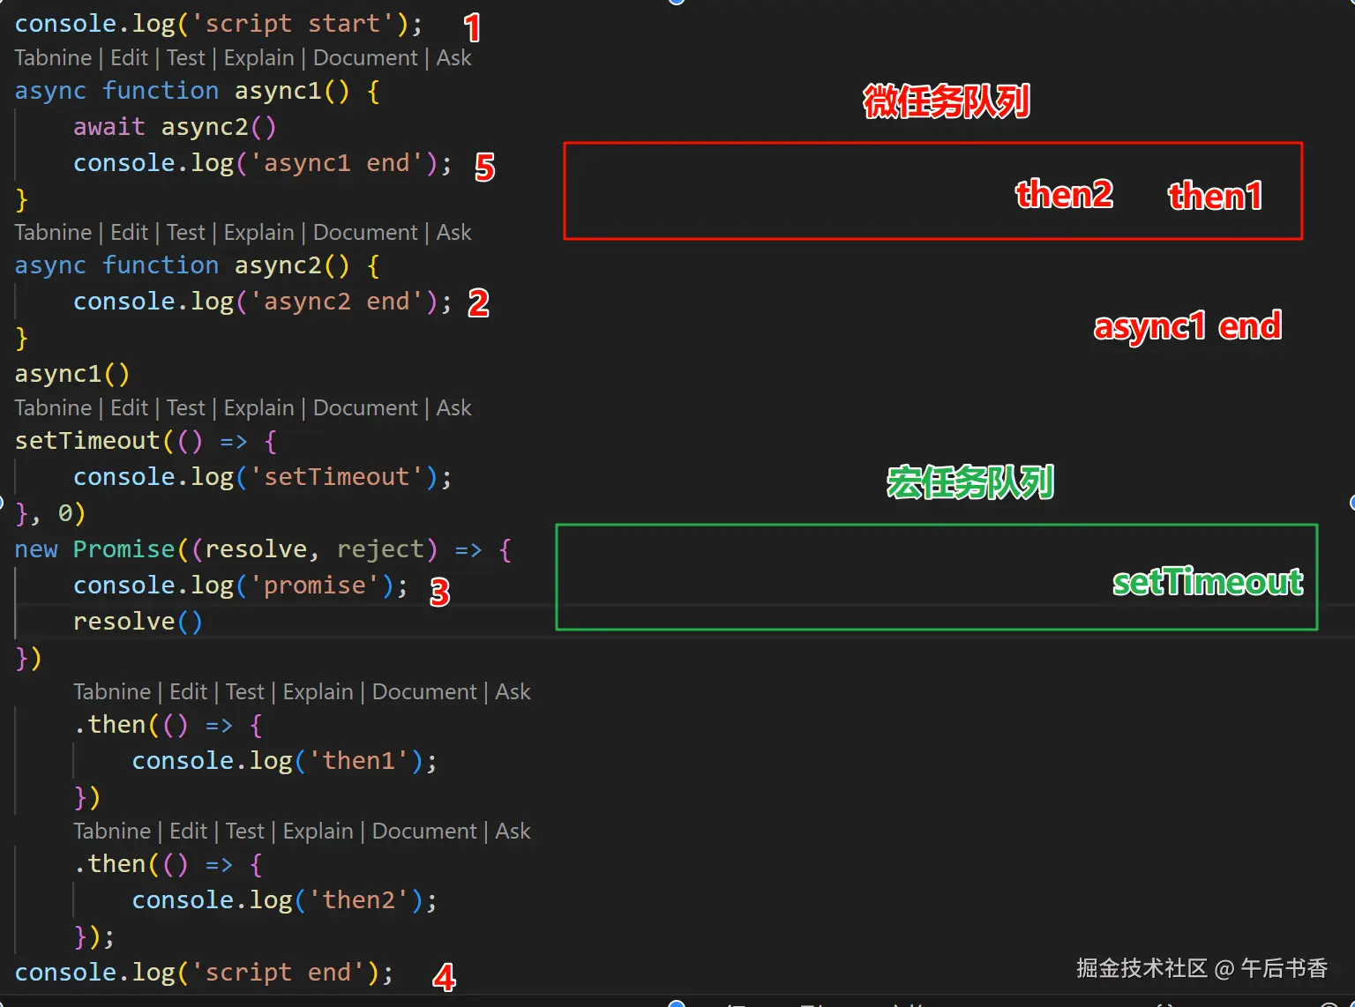Screen dimensions: 1355x1007
Task: Click the blue dot at top of editor
Action: pyautogui.click(x=676, y=3)
